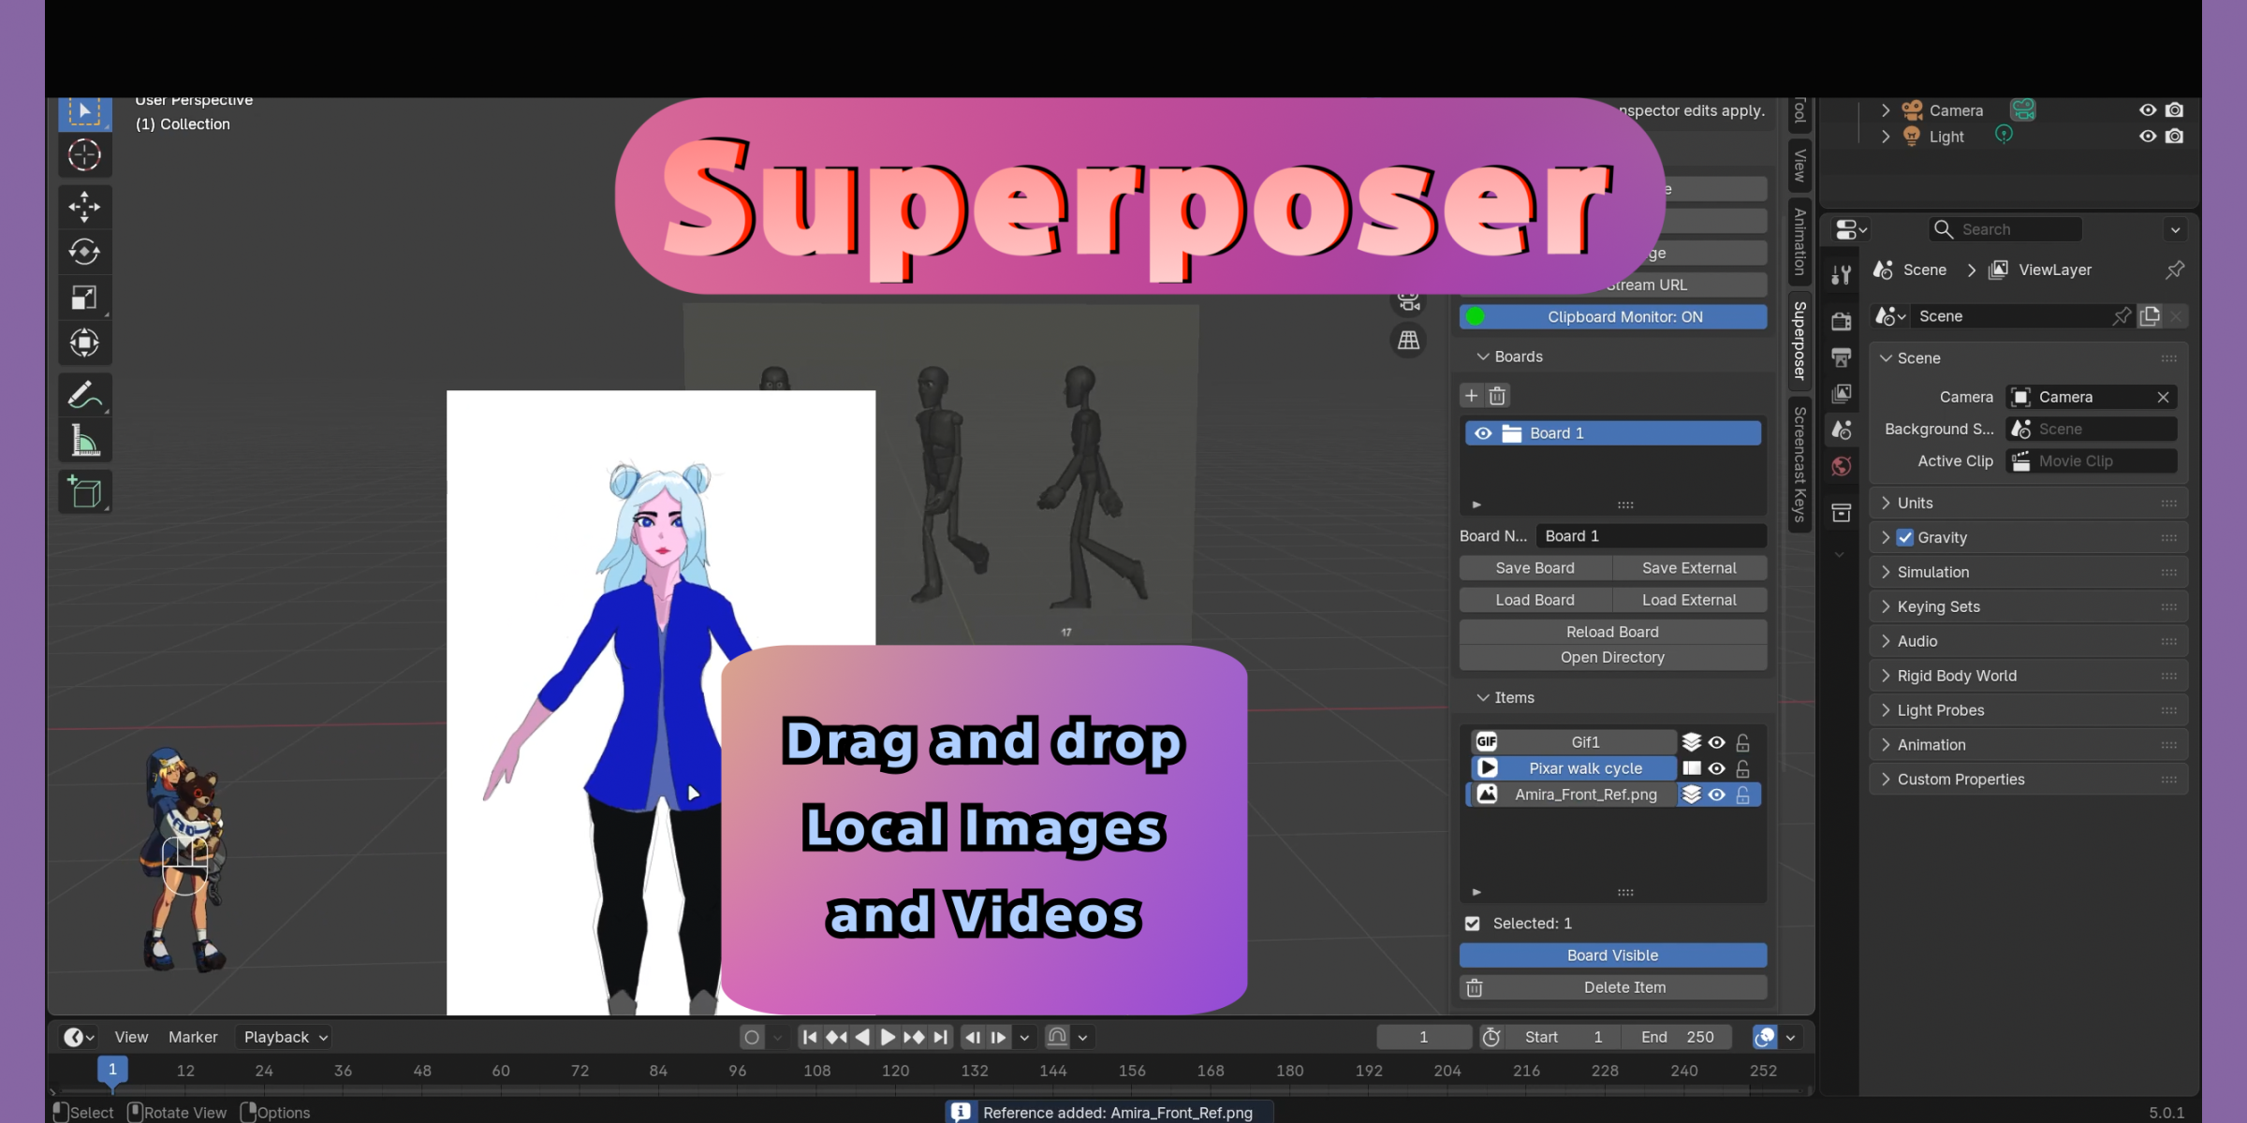Select the Cursor tool in the toolbar

(84, 155)
